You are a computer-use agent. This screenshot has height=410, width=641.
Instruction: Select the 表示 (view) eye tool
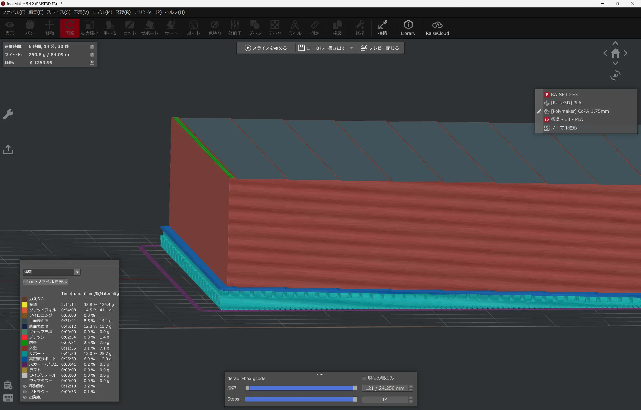10,28
